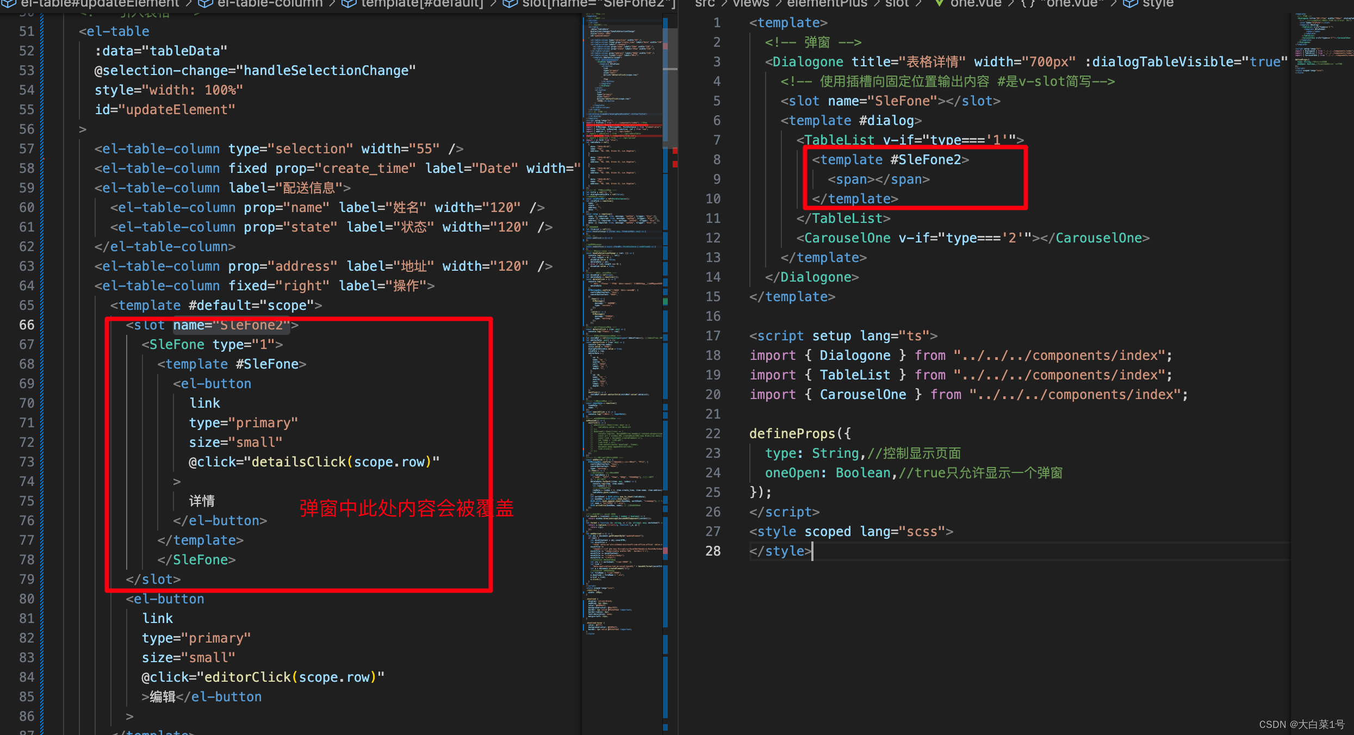The height and width of the screenshot is (735, 1354).
Task: Click the style="width: 100%" attribute
Action: click(169, 90)
